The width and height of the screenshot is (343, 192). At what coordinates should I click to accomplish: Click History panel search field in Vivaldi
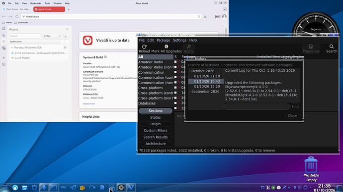click(25, 36)
